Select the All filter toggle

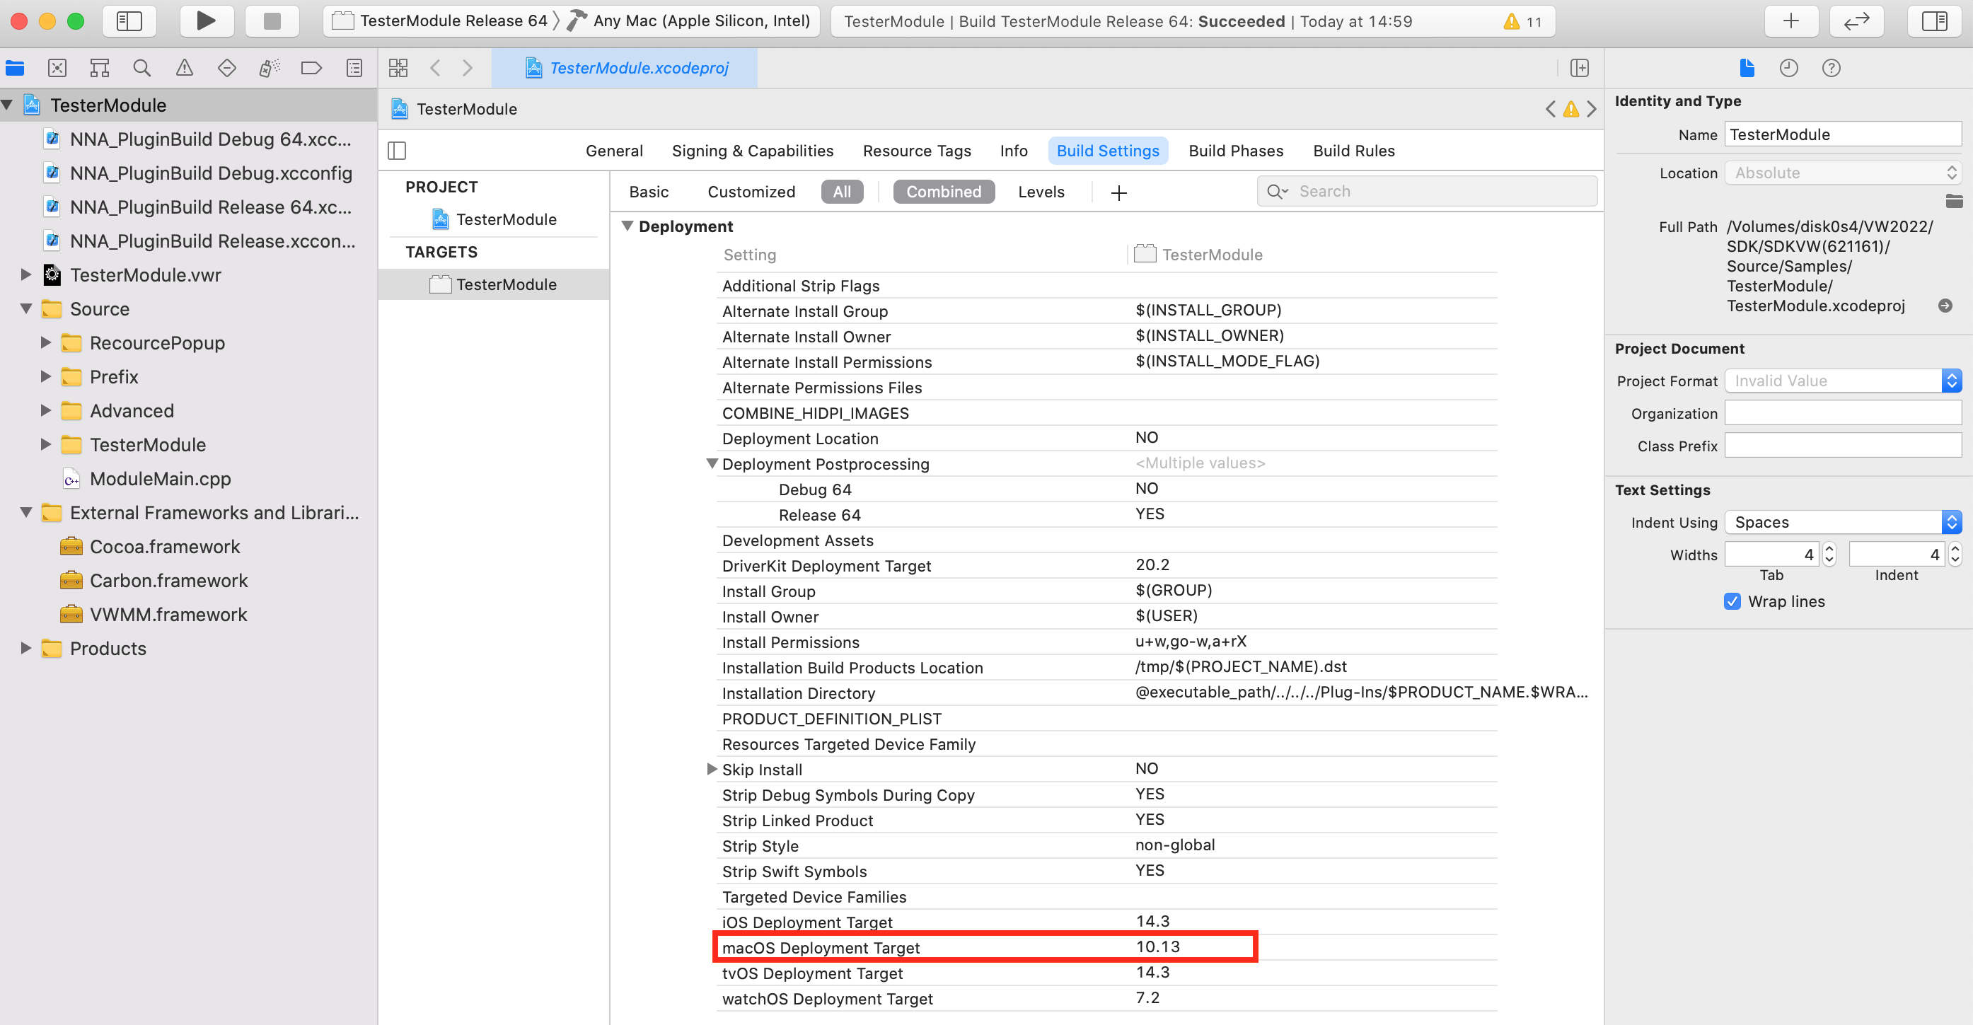point(842,192)
